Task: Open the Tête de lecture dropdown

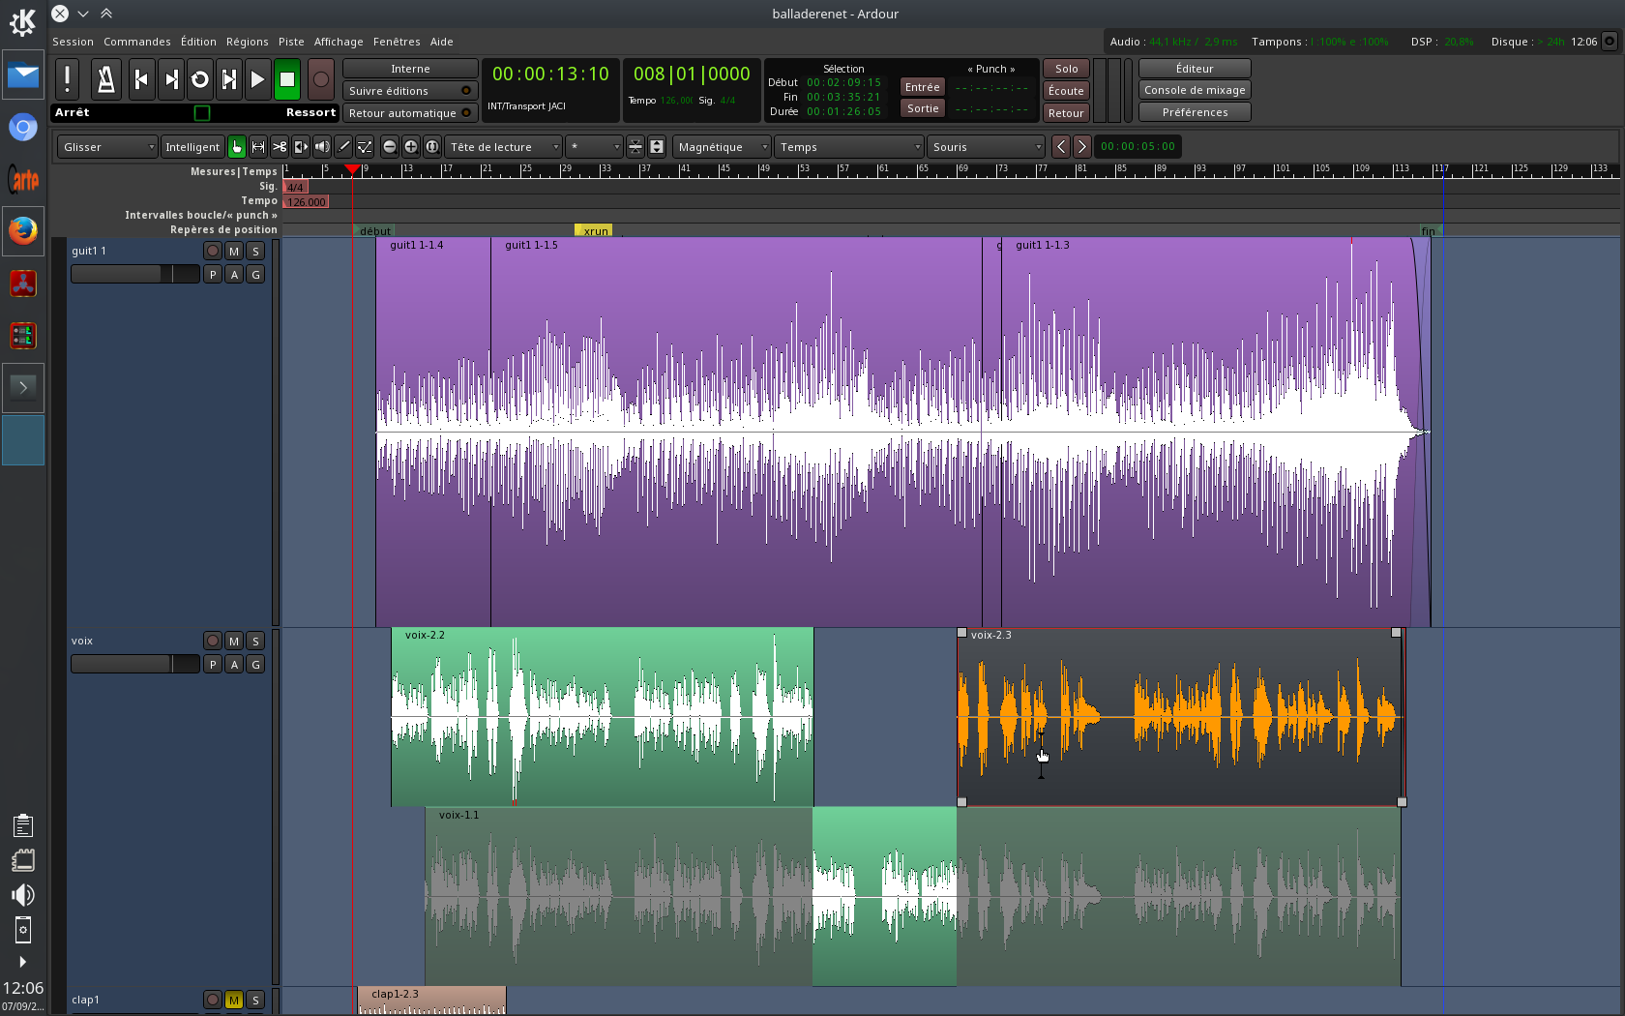Action: (503, 147)
